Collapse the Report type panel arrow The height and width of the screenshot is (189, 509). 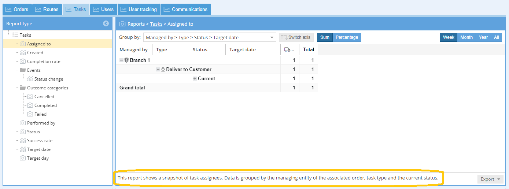[106, 23]
